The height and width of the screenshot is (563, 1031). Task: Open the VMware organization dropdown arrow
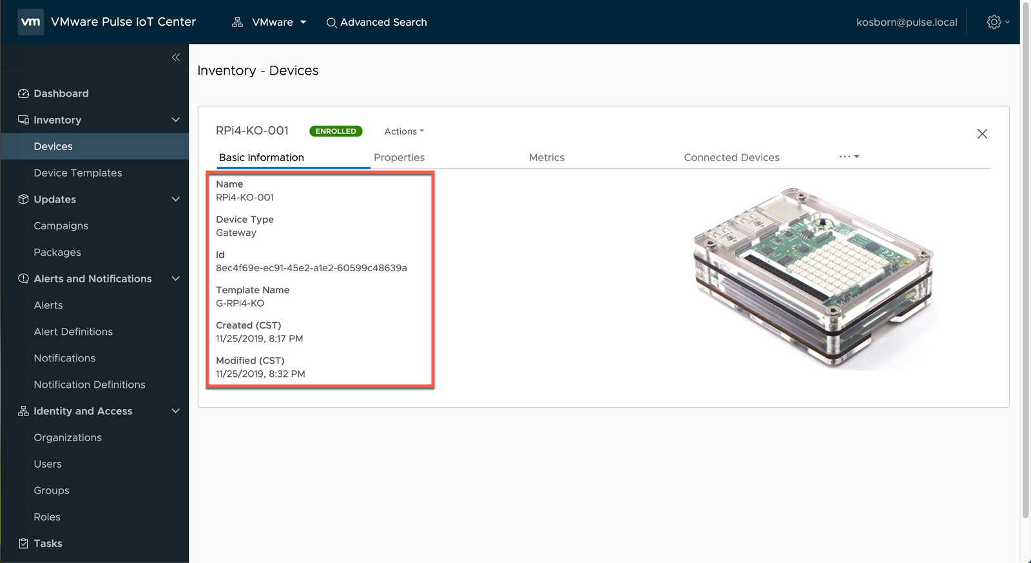coord(303,22)
